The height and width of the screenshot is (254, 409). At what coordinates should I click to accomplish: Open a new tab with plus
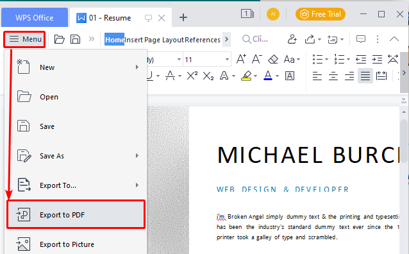click(183, 17)
